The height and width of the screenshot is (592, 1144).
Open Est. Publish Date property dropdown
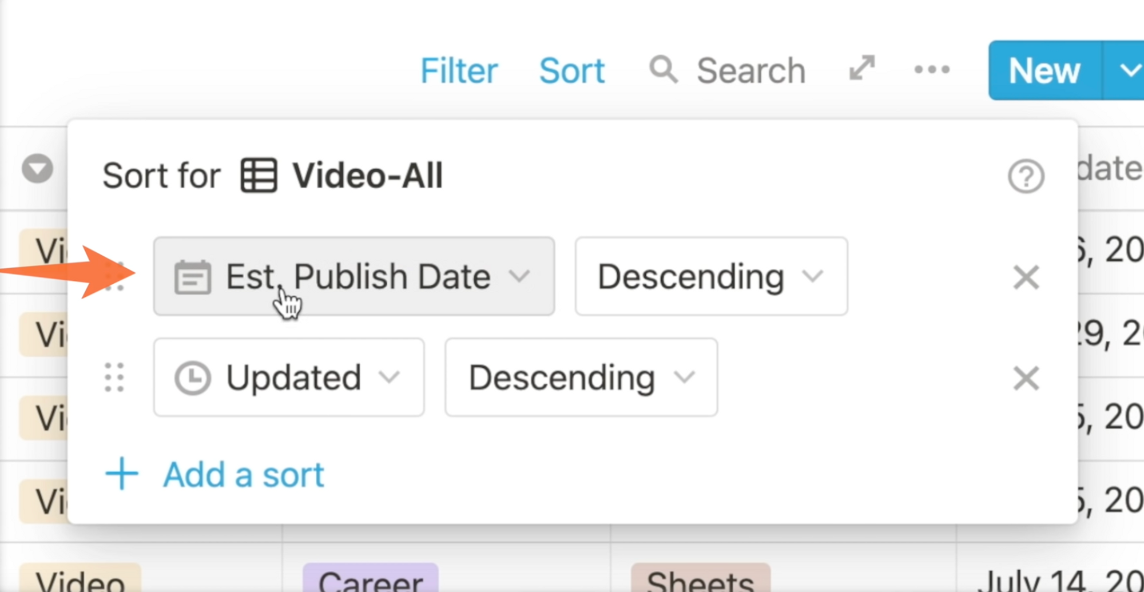(354, 276)
